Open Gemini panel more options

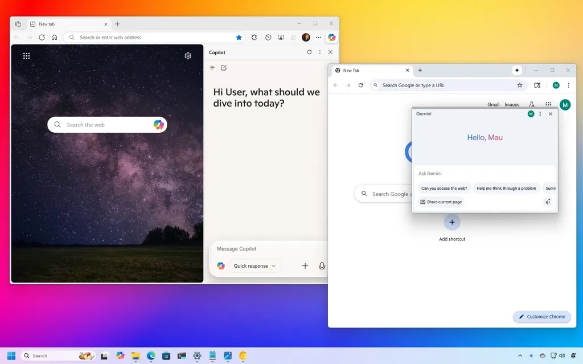(540, 114)
